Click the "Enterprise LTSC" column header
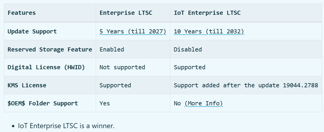 tap(130, 13)
